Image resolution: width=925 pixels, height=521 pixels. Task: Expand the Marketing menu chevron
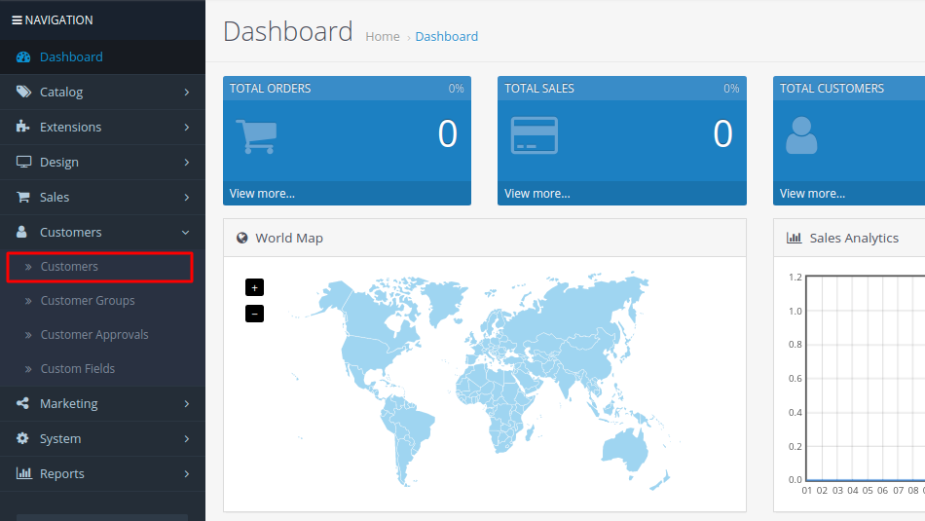pos(186,403)
